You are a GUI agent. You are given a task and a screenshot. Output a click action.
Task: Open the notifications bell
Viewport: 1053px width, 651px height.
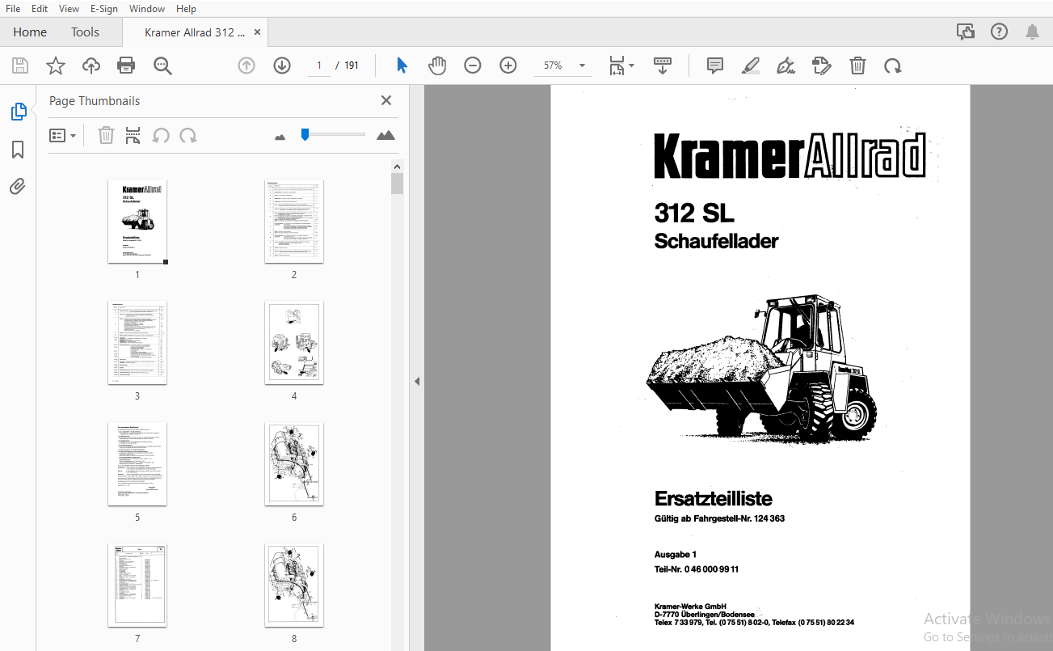click(1032, 32)
